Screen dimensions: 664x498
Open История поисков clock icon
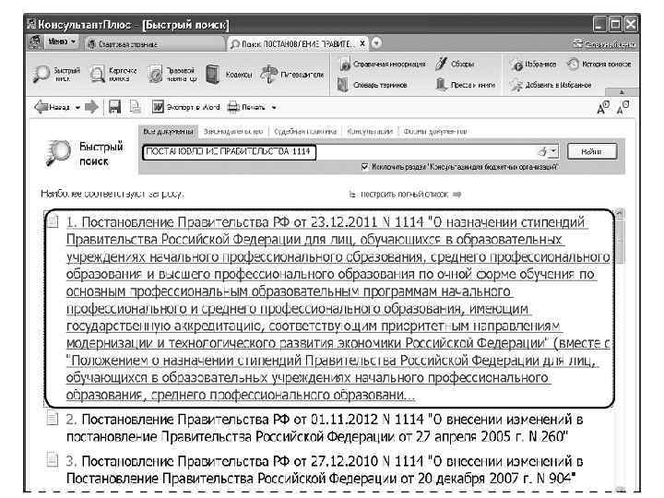pyautogui.click(x=573, y=64)
